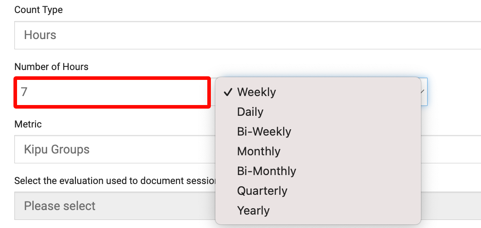Open the Count Type dropdown showing Hours
The image size is (481, 228).
coord(247,35)
